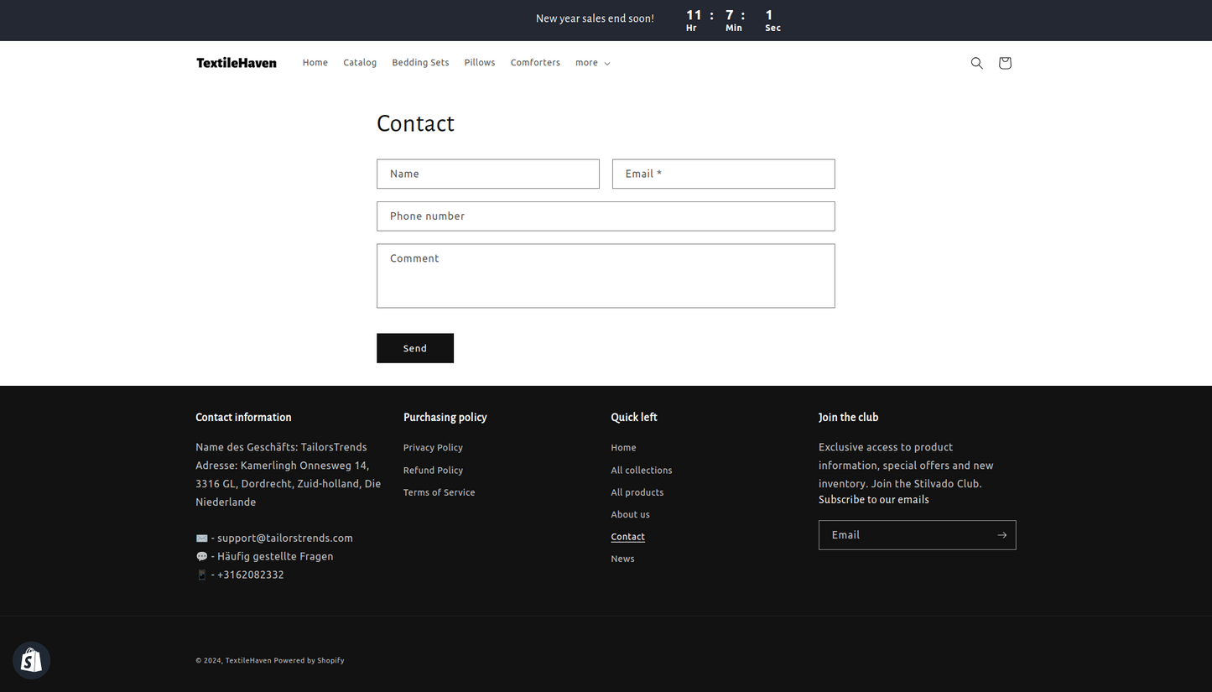Screen dimensions: 1212x692
Task: Open Häufig gestellte Fragen link
Action: [275, 557]
